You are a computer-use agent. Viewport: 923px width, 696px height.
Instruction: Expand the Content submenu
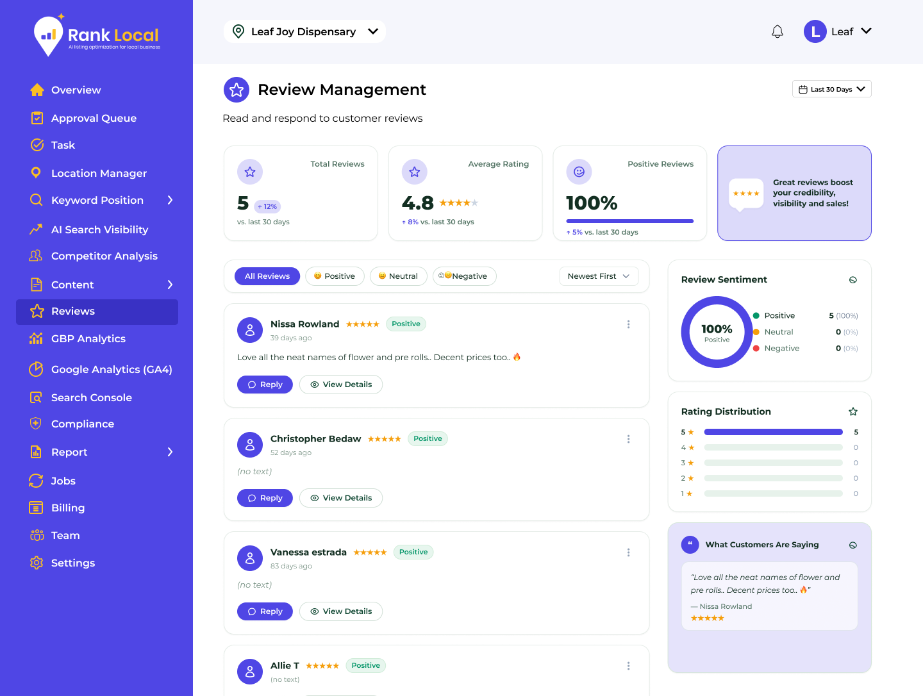[170, 285]
